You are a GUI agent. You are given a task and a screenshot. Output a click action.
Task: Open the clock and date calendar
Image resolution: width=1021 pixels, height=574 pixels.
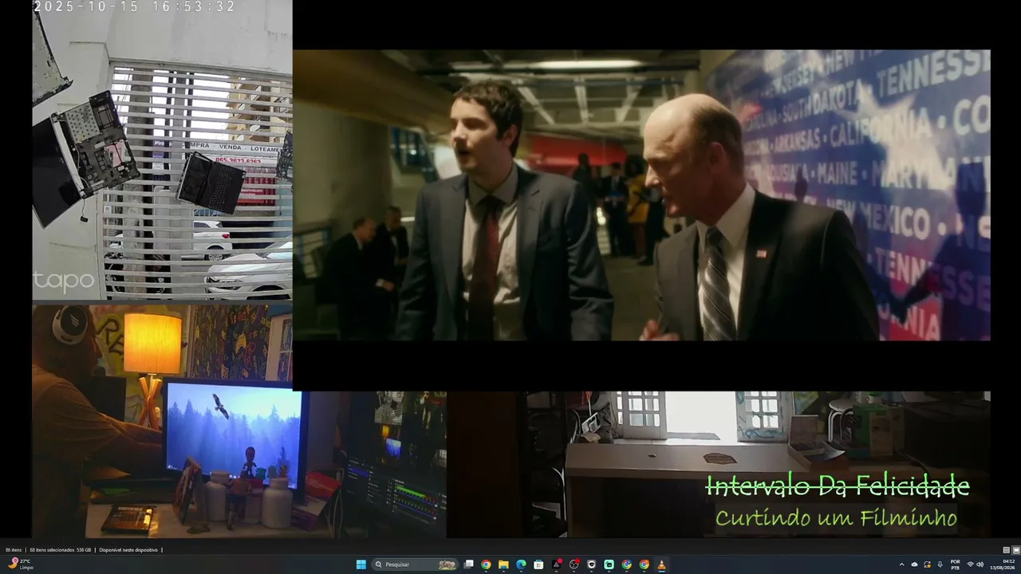coord(1003,564)
